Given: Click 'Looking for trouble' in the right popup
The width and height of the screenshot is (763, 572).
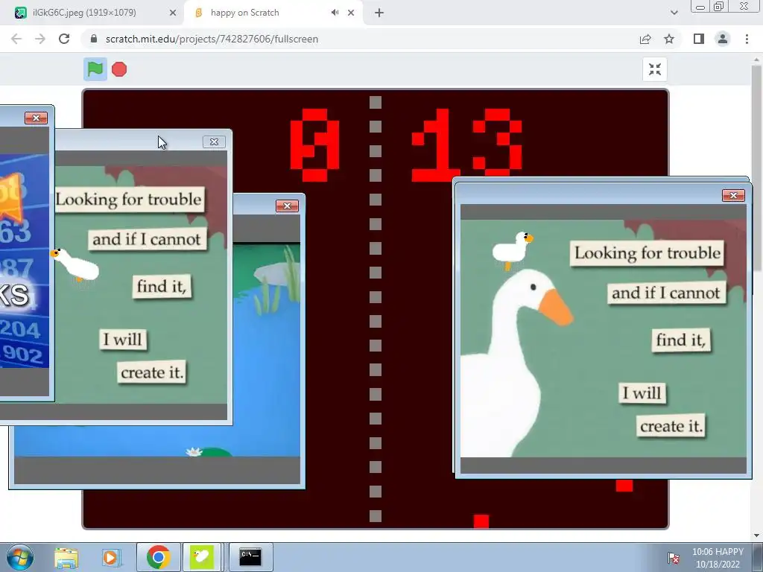Looking at the screenshot, I should point(648,253).
